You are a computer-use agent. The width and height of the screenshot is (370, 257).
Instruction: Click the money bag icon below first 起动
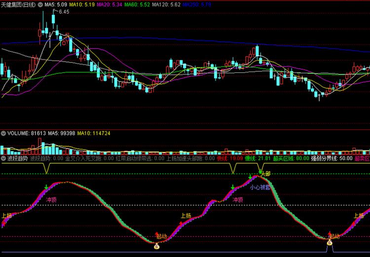click(x=157, y=246)
